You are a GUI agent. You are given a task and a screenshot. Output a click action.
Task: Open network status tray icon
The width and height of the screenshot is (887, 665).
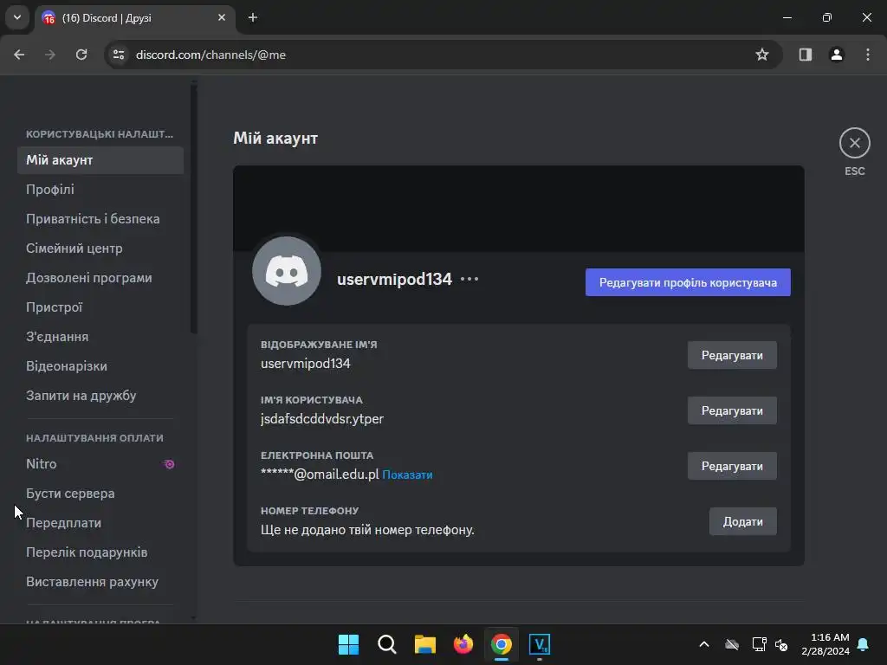click(759, 644)
